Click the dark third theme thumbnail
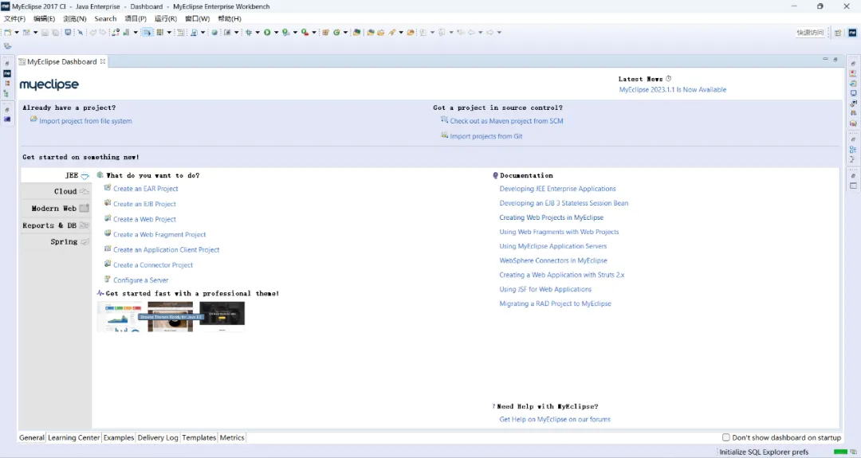Viewport: 861px width, 458px height. click(222, 315)
